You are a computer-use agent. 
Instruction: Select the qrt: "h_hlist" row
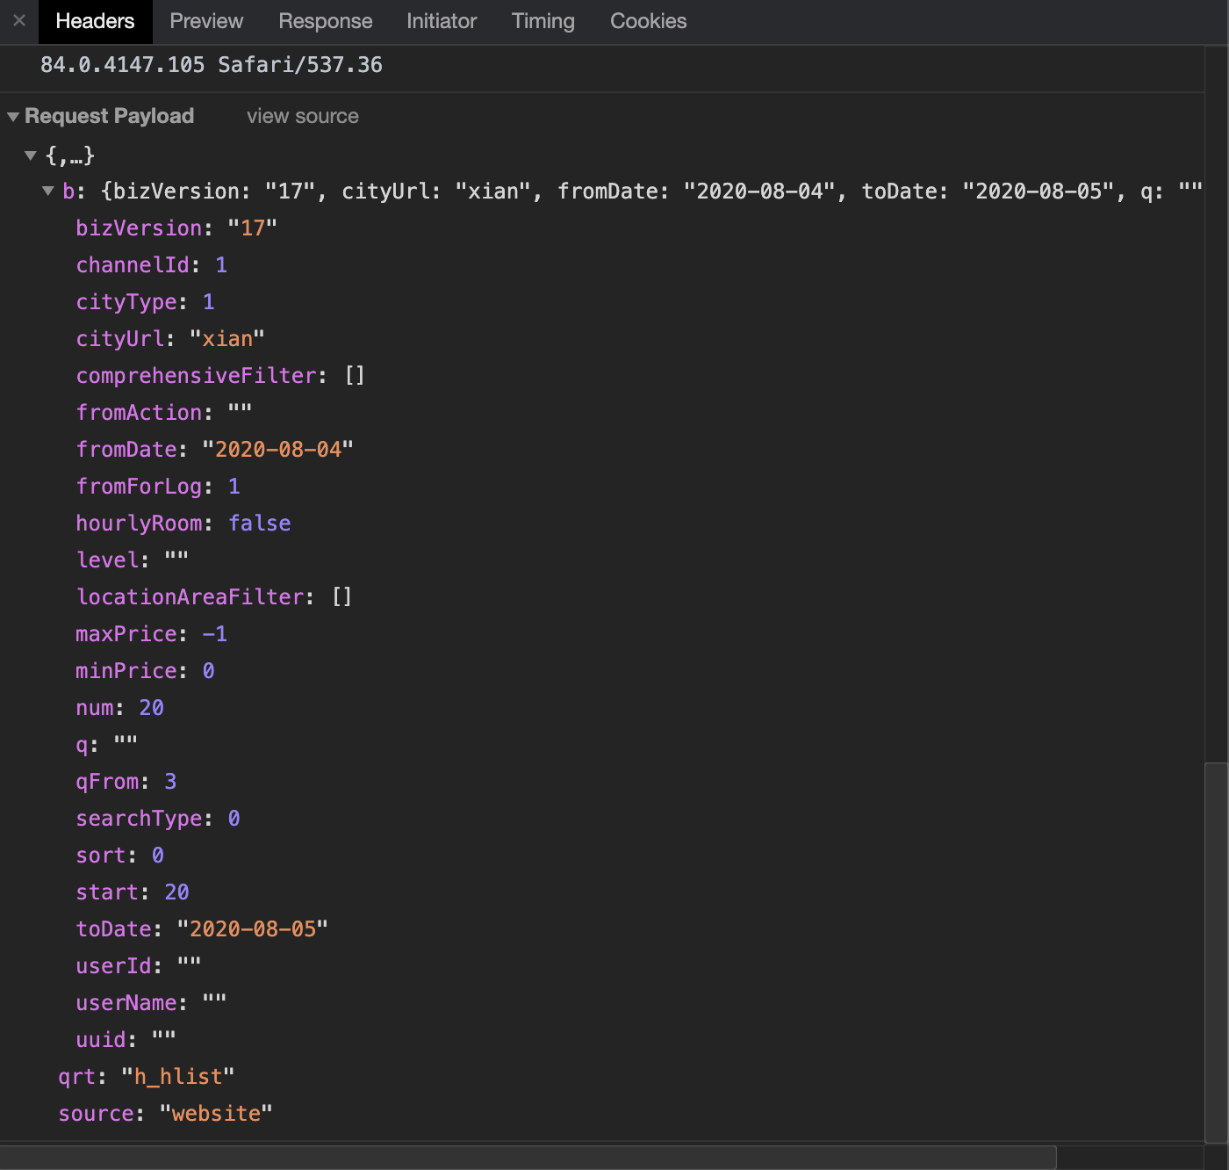[x=147, y=1077]
